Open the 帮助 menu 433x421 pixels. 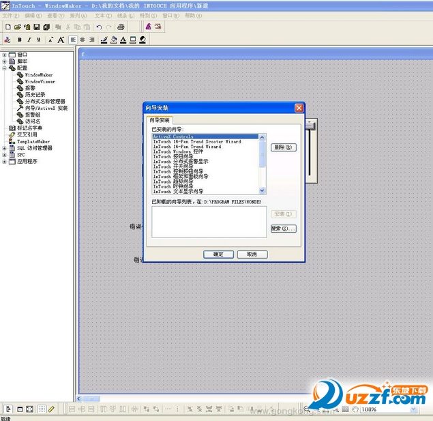(193, 16)
